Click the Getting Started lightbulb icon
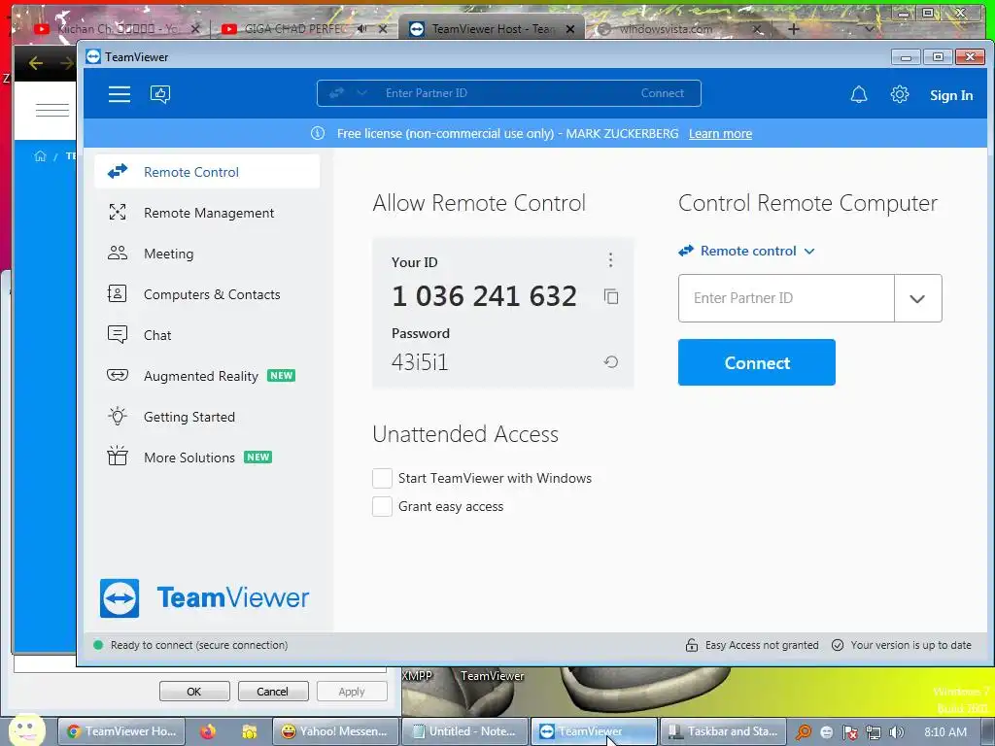The image size is (995, 746). tap(118, 416)
